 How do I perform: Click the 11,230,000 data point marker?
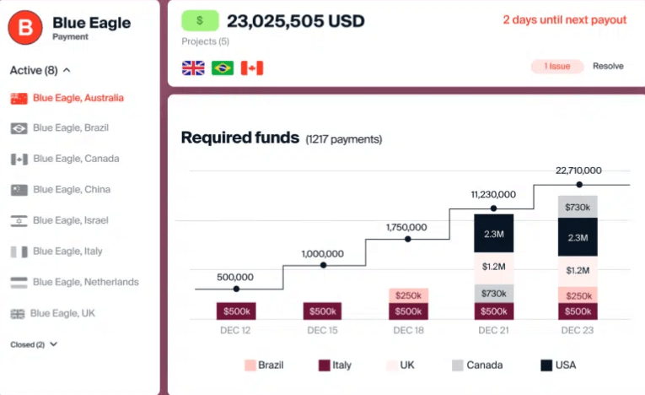pos(493,208)
